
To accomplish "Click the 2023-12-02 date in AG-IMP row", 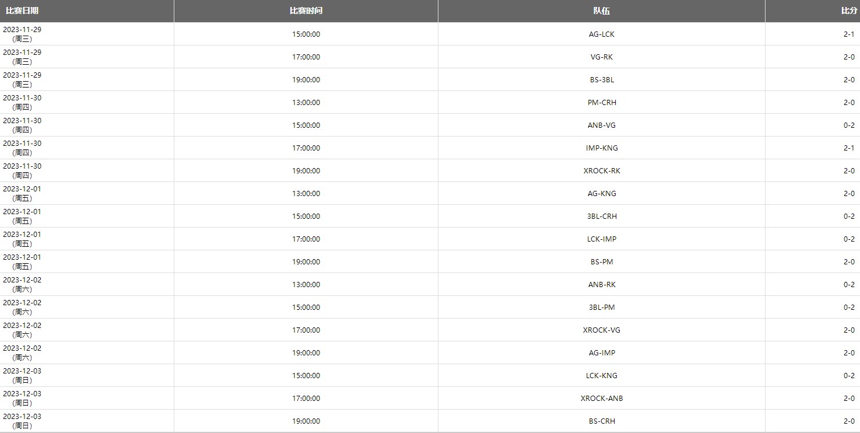I will tap(22, 348).
